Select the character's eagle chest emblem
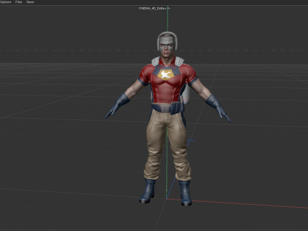This screenshot has height=231, width=308. coord(166,74)
